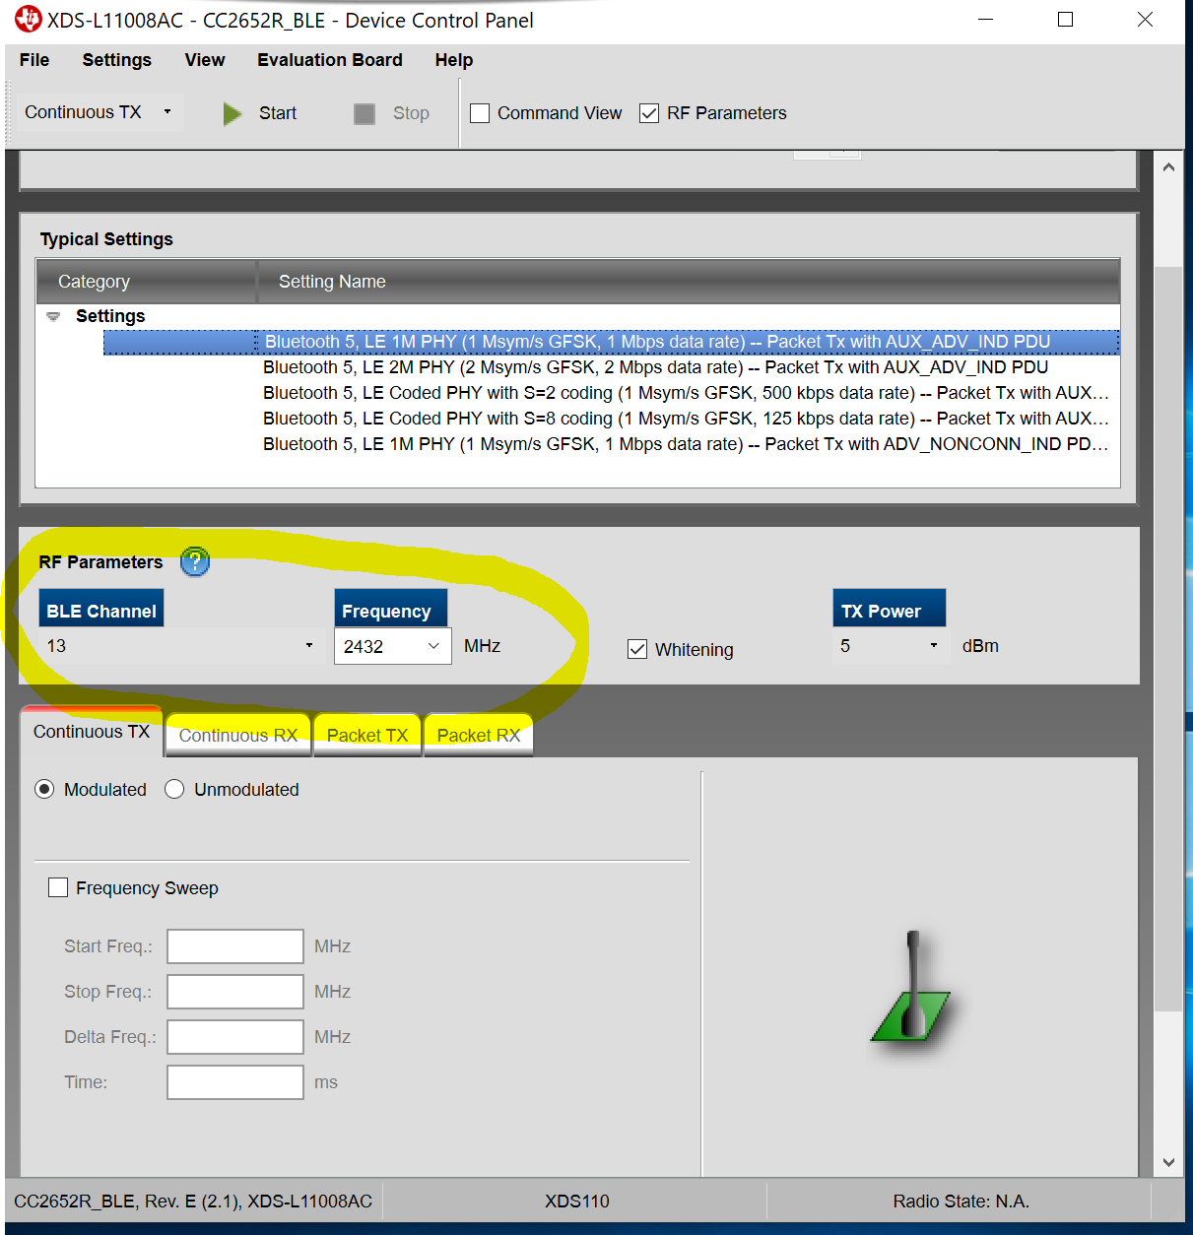The height and width of the screenshot is (1235, 1193).
Task: Click the Radio State: N.A. status text
Action: coord(961,1202)
